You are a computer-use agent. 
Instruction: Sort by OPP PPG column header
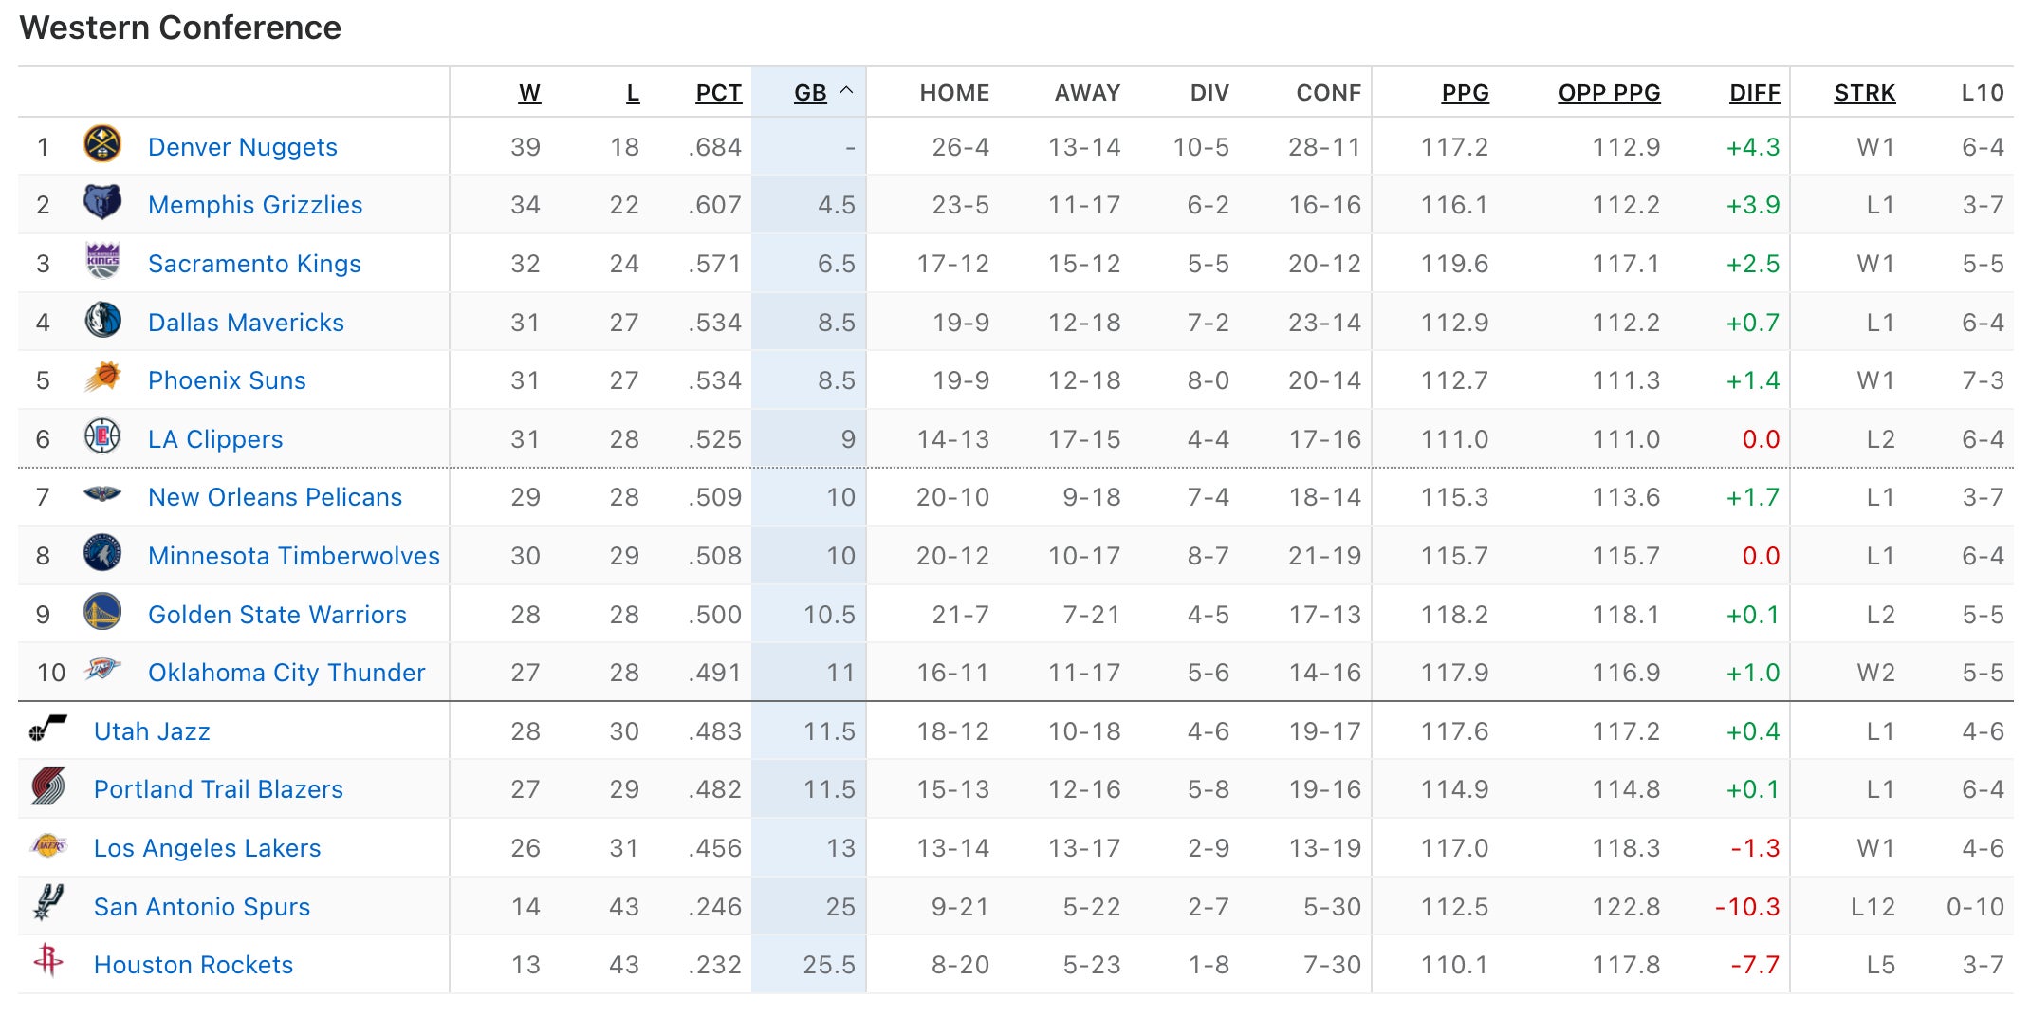click(1609, 93)
